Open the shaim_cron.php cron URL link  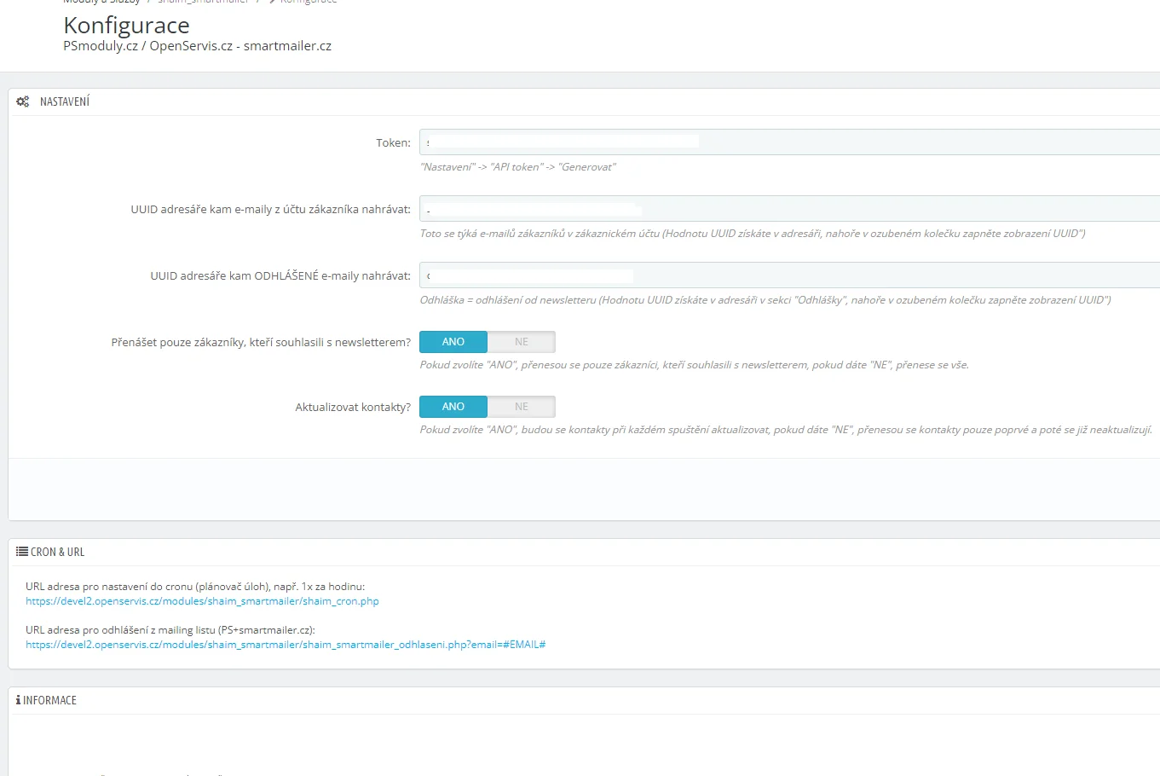pyautogui.click(x=202, y=601)
